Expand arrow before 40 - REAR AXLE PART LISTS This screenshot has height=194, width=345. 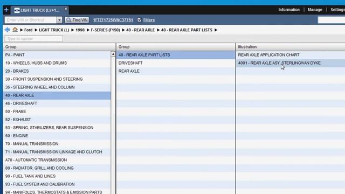click(x=158, y=30)
